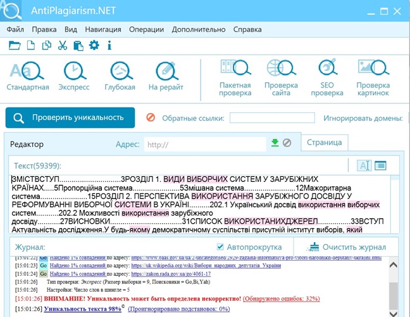Click Обнаружено ошибок: 32% link
The width and height of the screenshot is (410, 317).
(x=282, y=299)
